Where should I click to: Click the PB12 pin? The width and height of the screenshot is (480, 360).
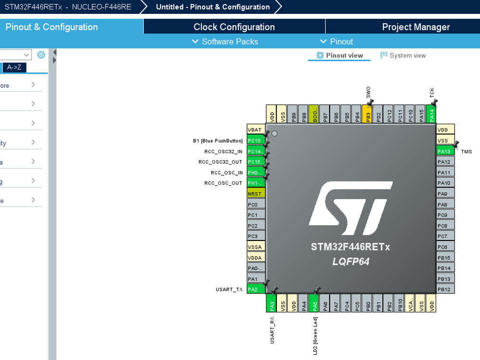click(445, 289)
